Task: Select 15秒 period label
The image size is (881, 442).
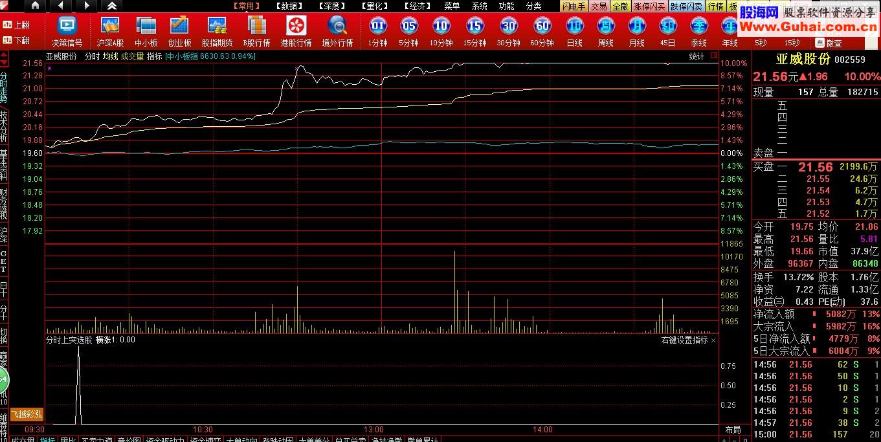Action: [x=792, y=43]
